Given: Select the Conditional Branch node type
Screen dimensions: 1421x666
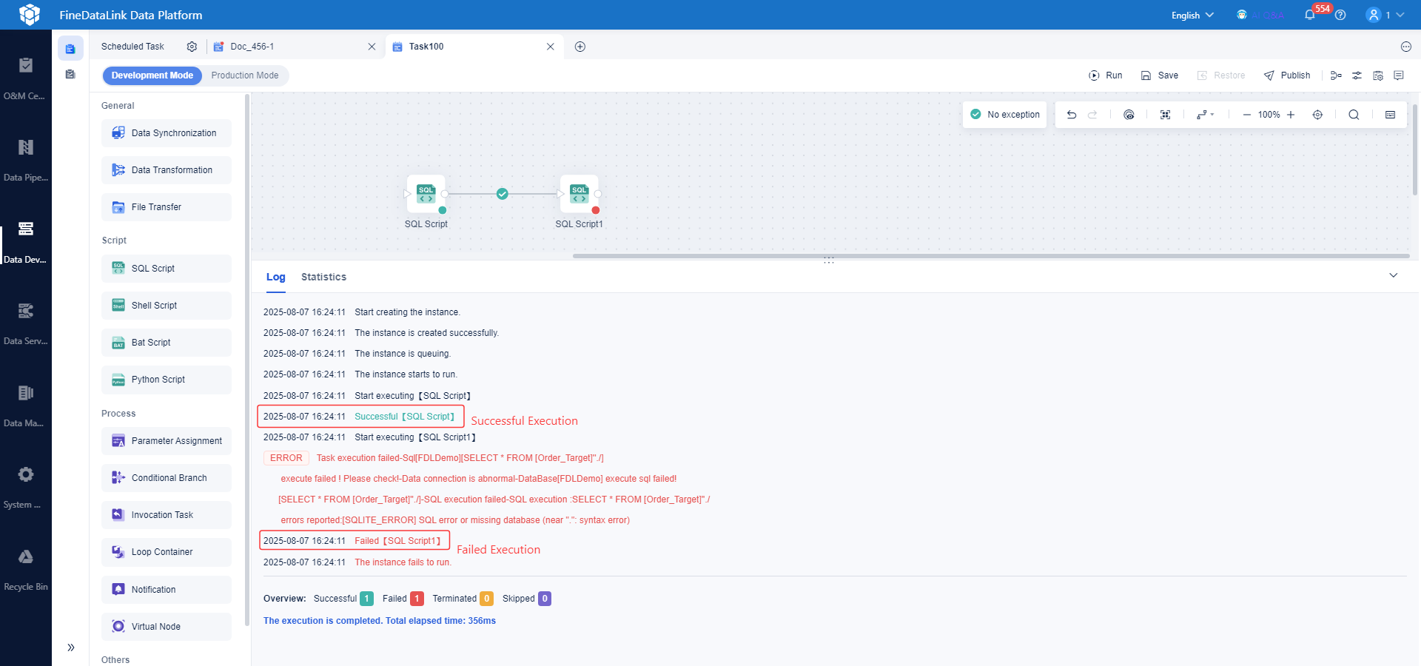Looking at the screenshot, I should tap(167, 478).
